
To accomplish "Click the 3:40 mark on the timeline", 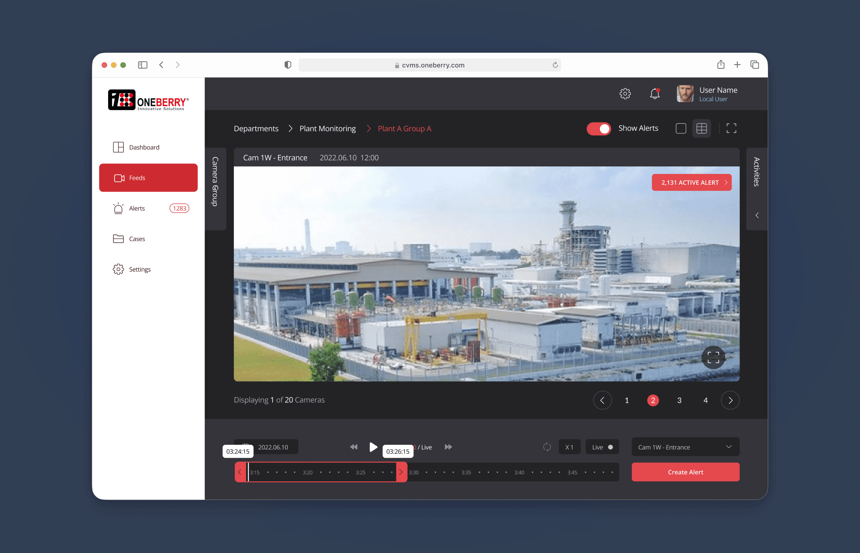I will tap(519, 473).
